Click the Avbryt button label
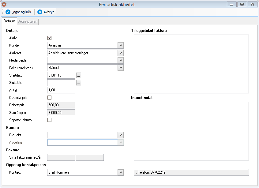 49,12
